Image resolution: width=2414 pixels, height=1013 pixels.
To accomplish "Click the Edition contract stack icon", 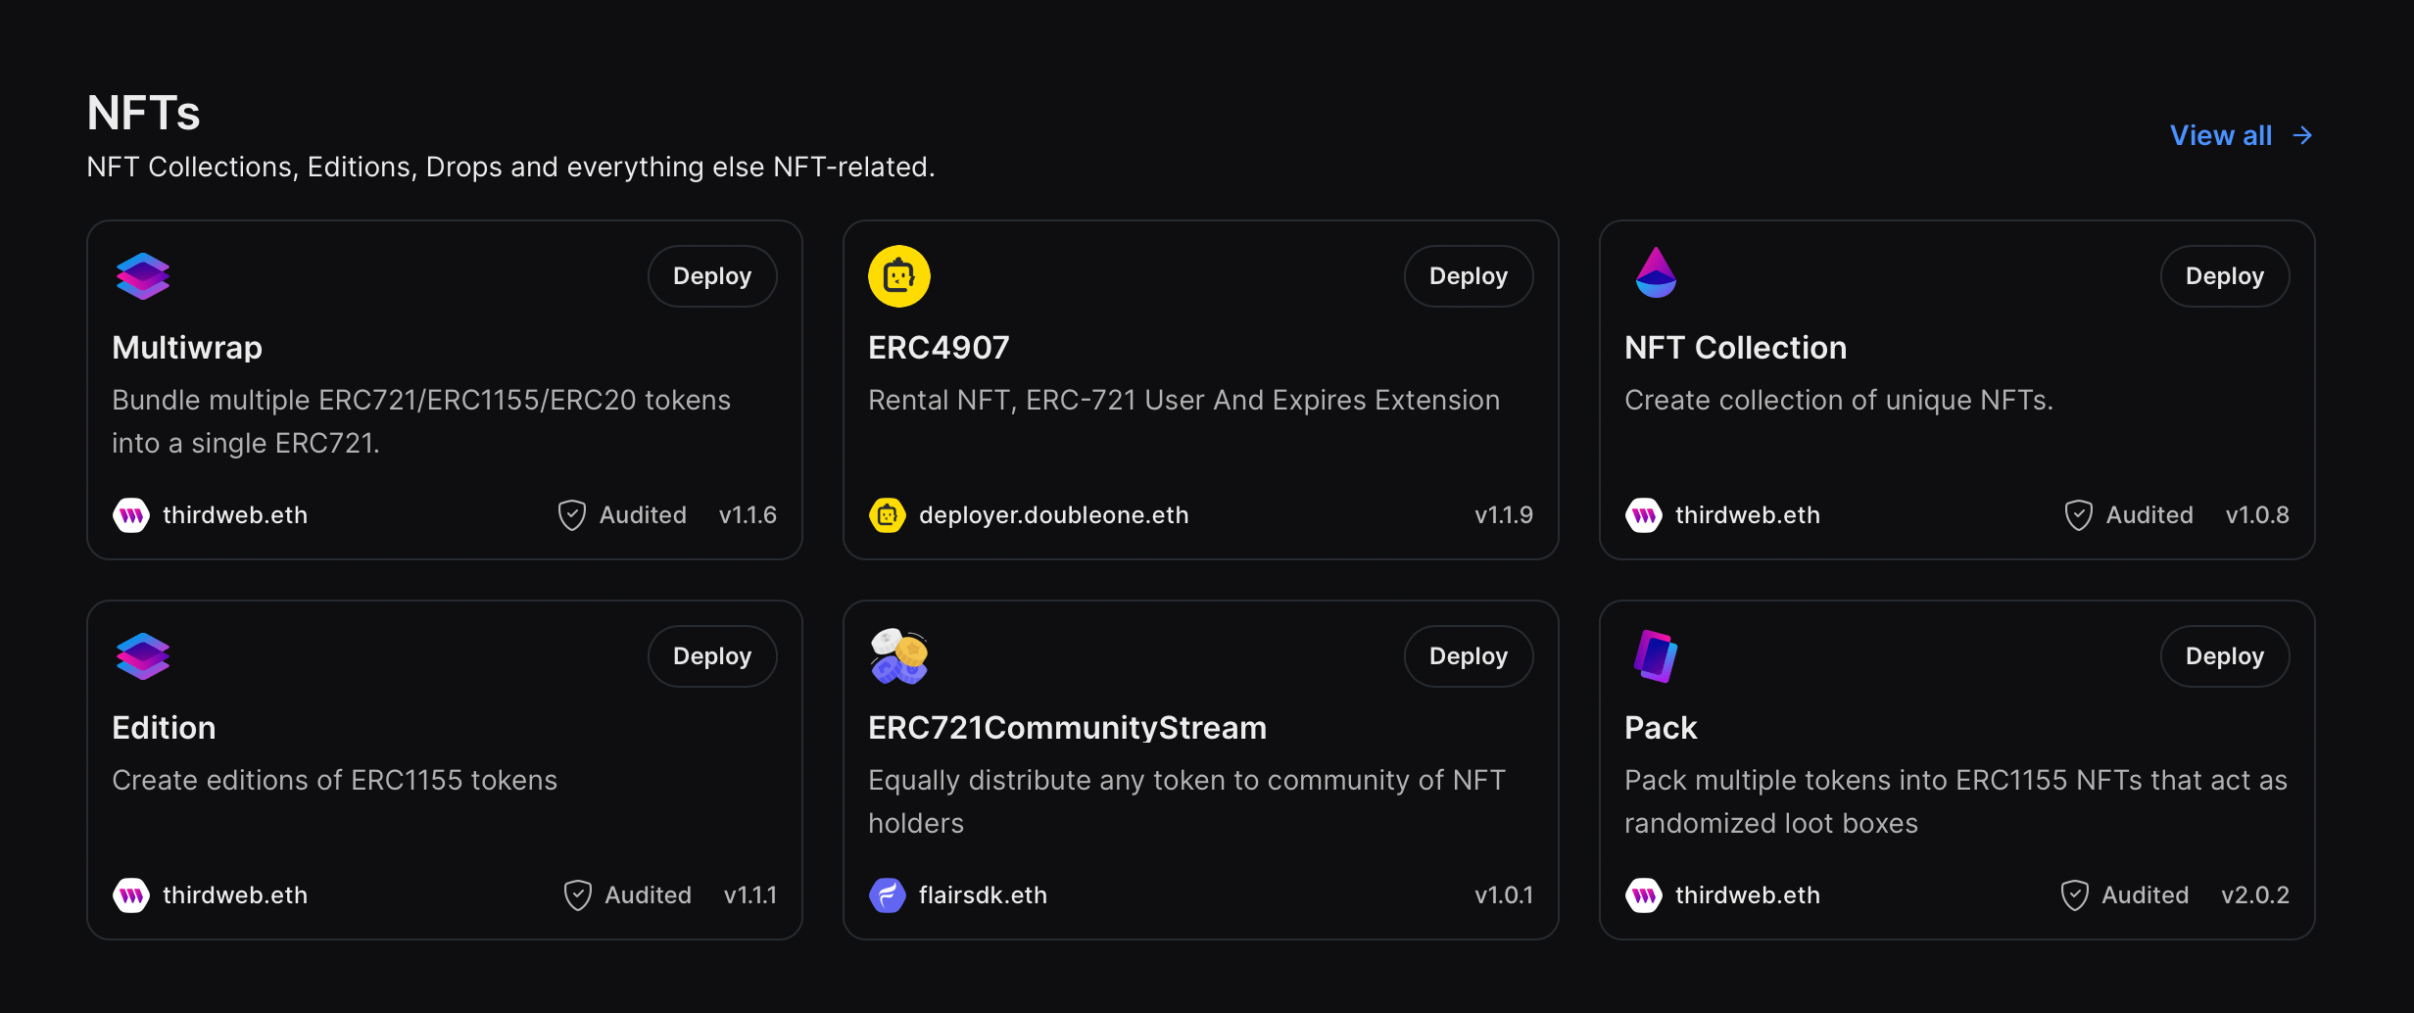I will [x=143, y=655].
